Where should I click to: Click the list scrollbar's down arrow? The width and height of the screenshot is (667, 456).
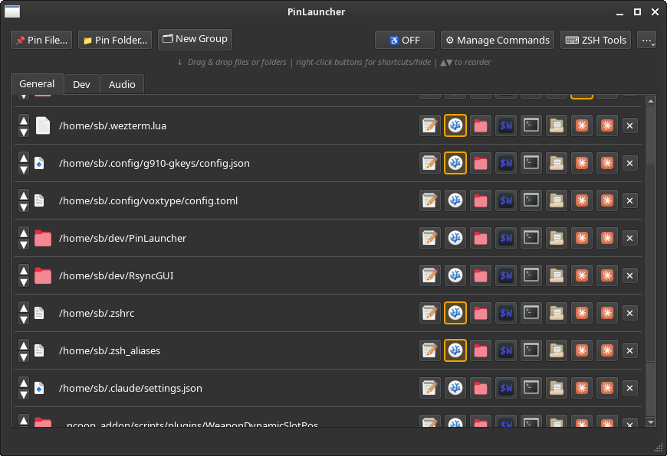[x=650, y=422]
